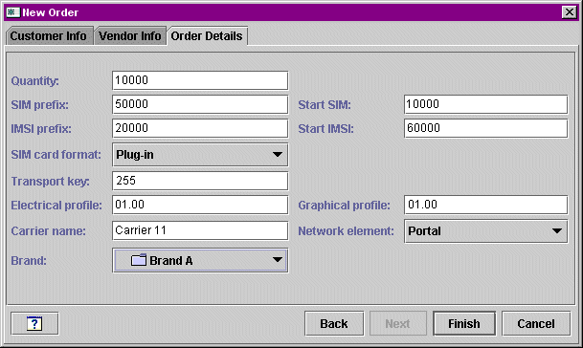Screen dimensions: 583x348
Task: Switch to the Vendor Info tab
Action: click(130, 36)
